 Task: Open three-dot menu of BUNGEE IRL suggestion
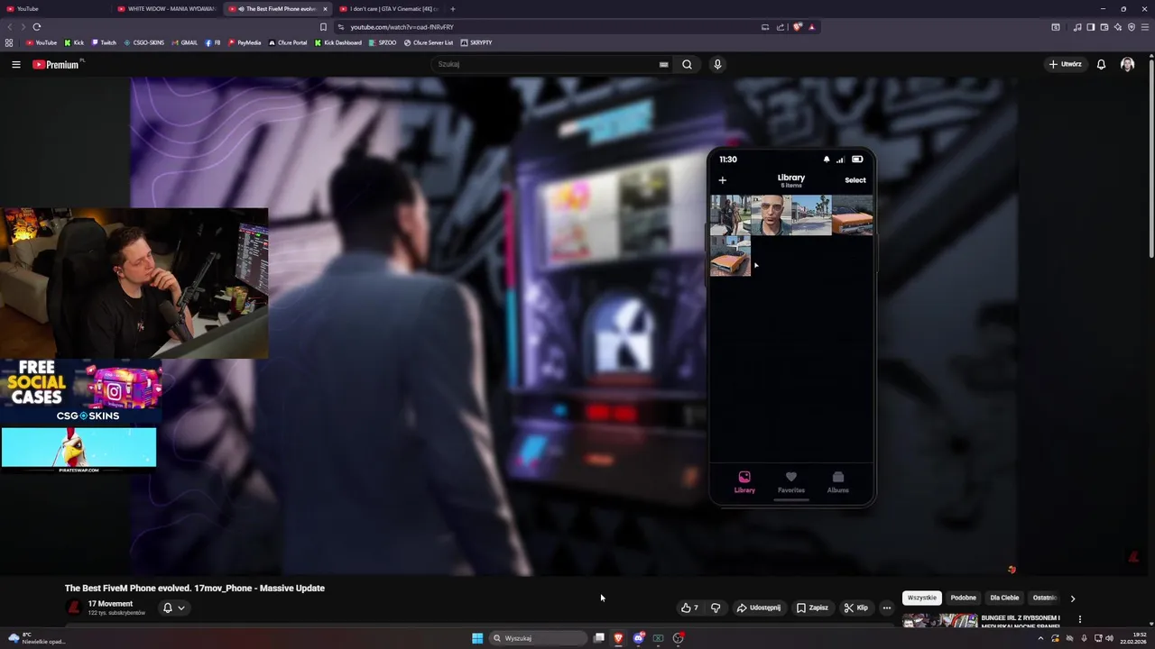point(1079,619)
